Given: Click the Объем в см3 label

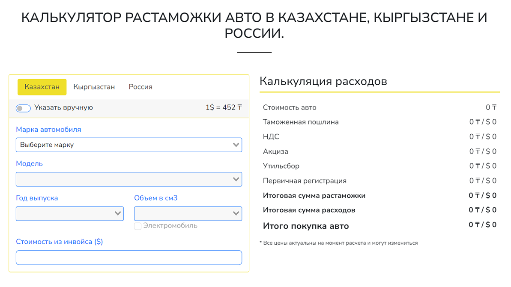Looking at the screenshot, I should (x=156, y=198).
